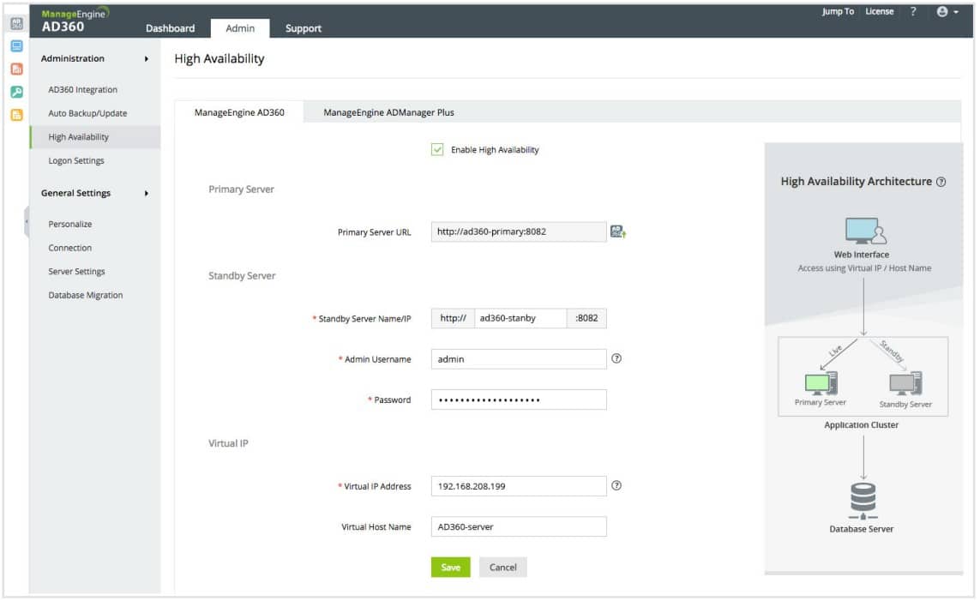
Task: Open the blue monitor app icon in left strip
Action: [17, 46]
